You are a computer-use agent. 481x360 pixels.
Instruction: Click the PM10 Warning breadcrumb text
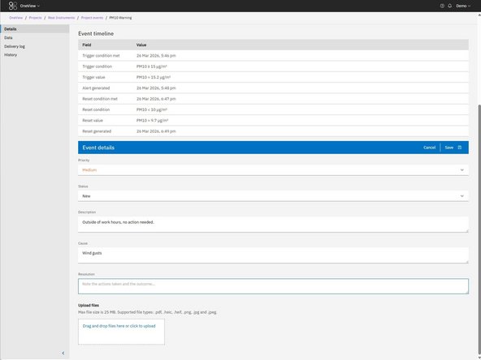click(x=120, y=18)
